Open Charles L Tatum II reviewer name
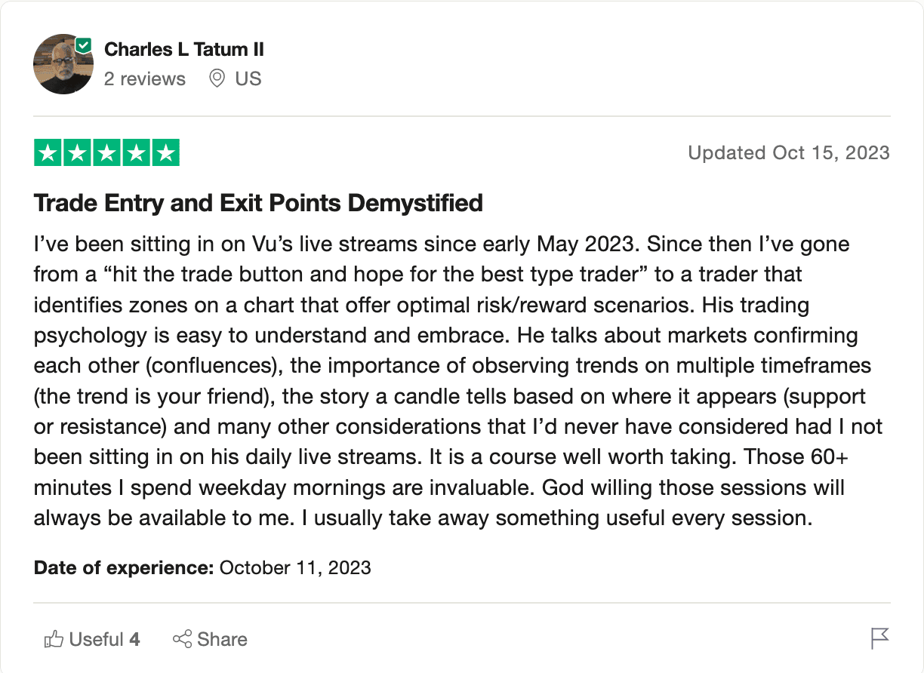Screen dimensions: 924x673 point(184,49)
